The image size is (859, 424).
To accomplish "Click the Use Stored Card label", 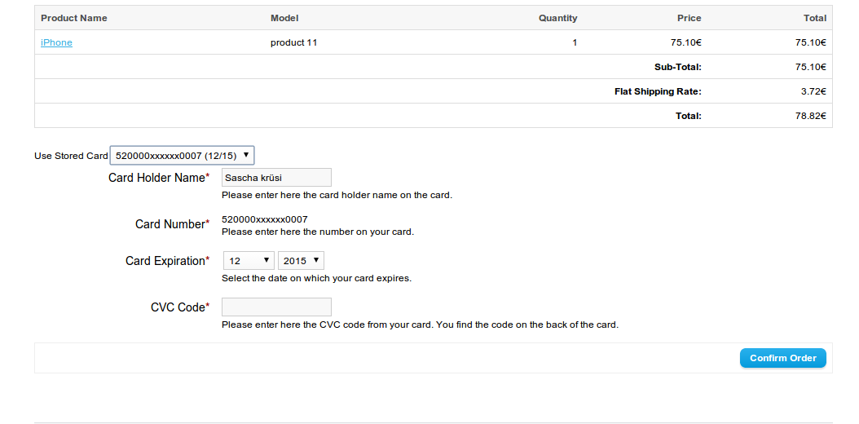I will point(71,156).
